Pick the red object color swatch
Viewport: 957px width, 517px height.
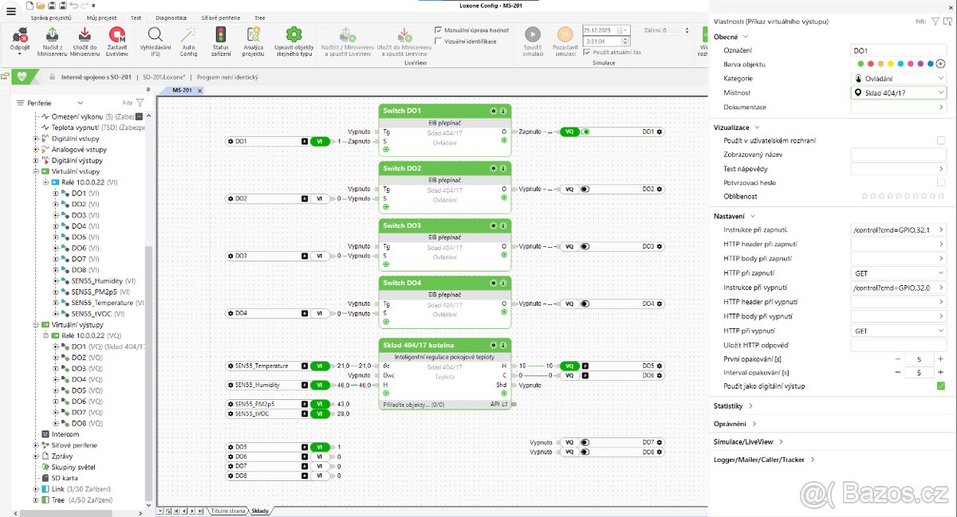pyautogui.click(x=871, y=64)
